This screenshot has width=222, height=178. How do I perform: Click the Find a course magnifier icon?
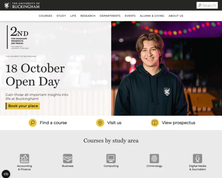(33, 123)
